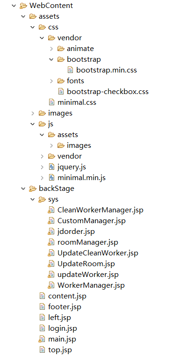The image size is (172, 356).
Task: Collapse the backStage folder chevron
Action: coord(23,189)
